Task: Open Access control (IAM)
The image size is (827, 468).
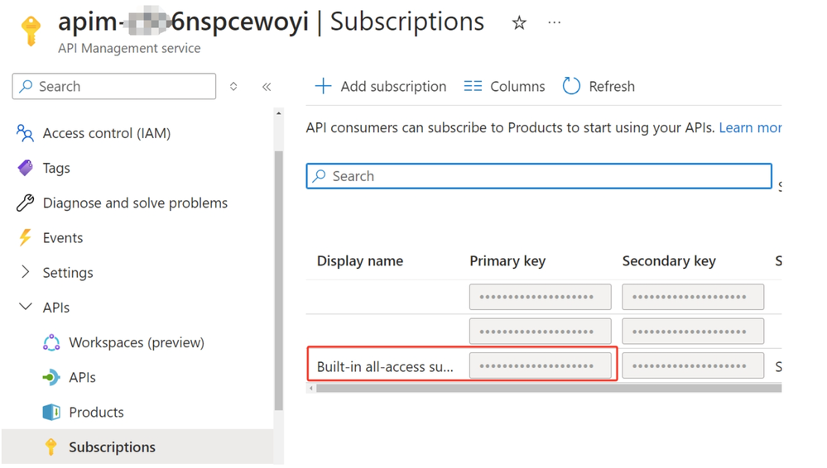Action: pyautogui.click(x=107, y=133)
